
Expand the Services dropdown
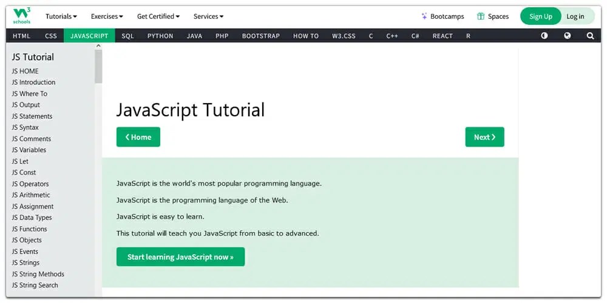(x=209, y=16)
